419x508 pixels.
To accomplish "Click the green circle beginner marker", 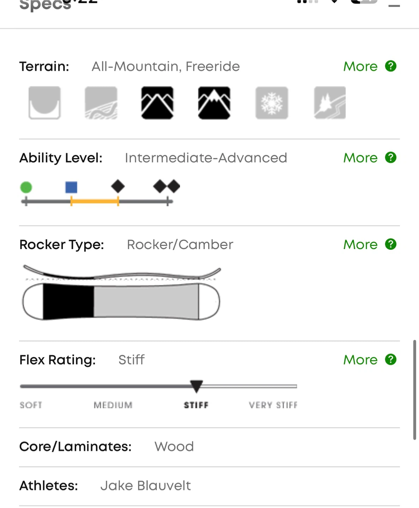I will [x=26, y=187].
